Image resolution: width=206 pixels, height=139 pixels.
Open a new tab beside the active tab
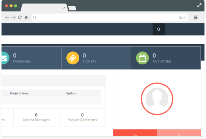point(72,8)
